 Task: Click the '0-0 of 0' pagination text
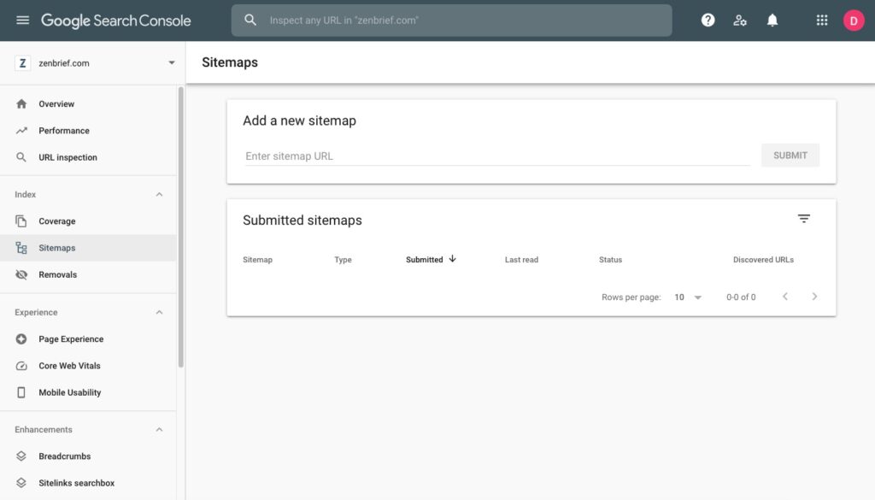(741, 297)
